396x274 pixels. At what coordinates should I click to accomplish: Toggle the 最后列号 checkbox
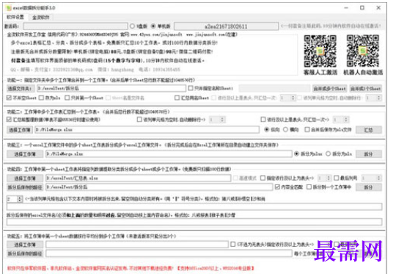337,178
